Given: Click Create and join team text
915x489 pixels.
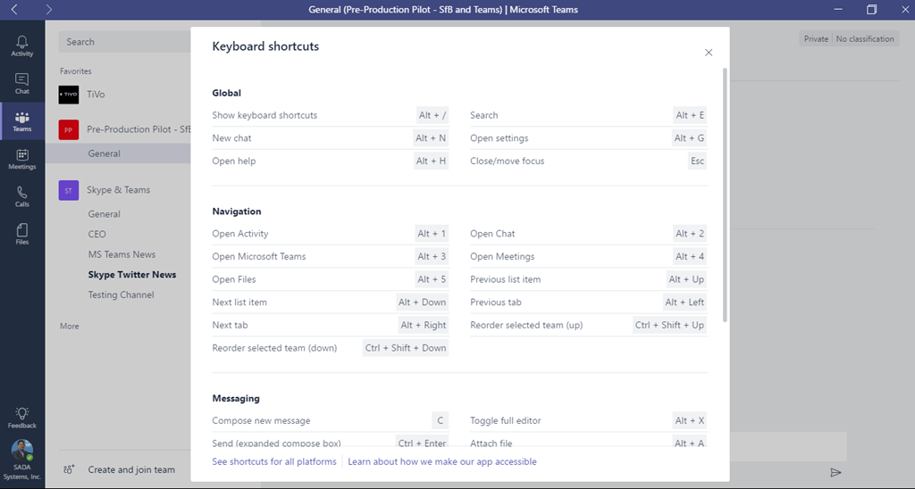Looking at the screenshot, I should coord(131,469).
